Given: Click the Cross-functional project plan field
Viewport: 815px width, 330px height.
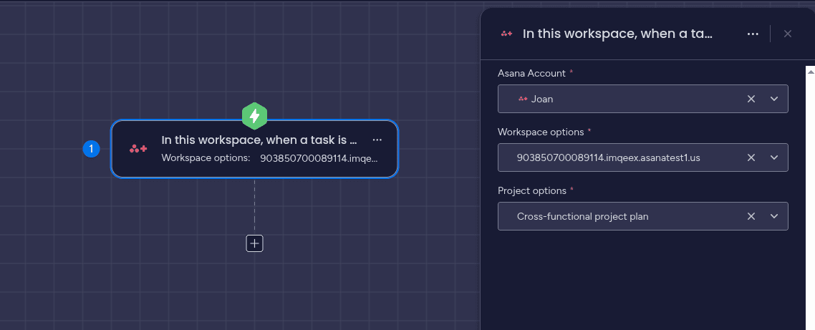Looking at the screenshot, I should [643, 216].
